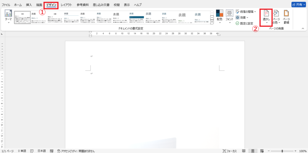Image resolution: width=308 pixels, height=153 pixels.
Task: Open the ヘルプ tab
Action: (137, 5)
